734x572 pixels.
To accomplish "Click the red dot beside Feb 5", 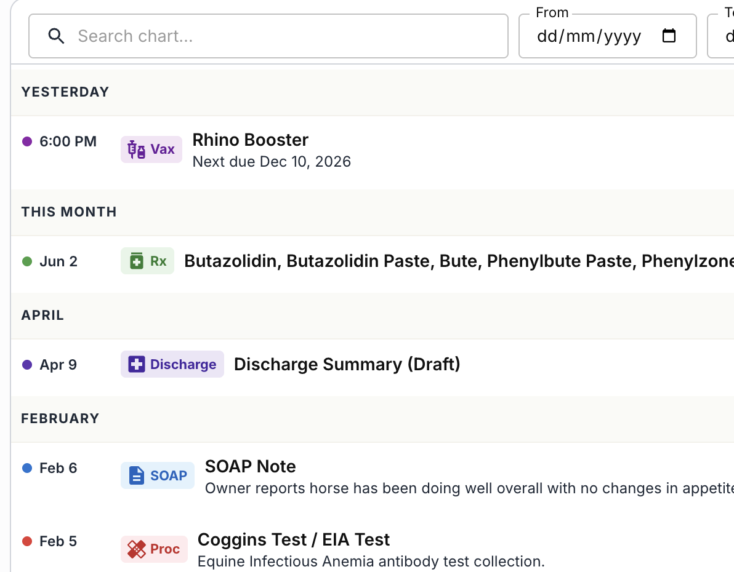I will 27,542.
